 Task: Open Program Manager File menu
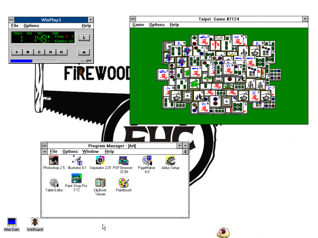(x=54, y=152)
